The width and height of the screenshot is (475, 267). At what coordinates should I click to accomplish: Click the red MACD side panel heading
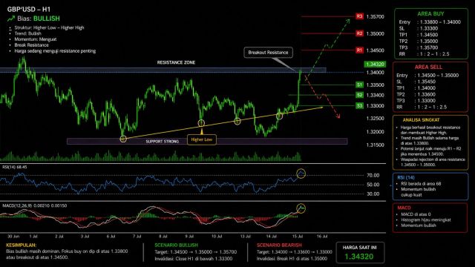click(x=404, y=208)
